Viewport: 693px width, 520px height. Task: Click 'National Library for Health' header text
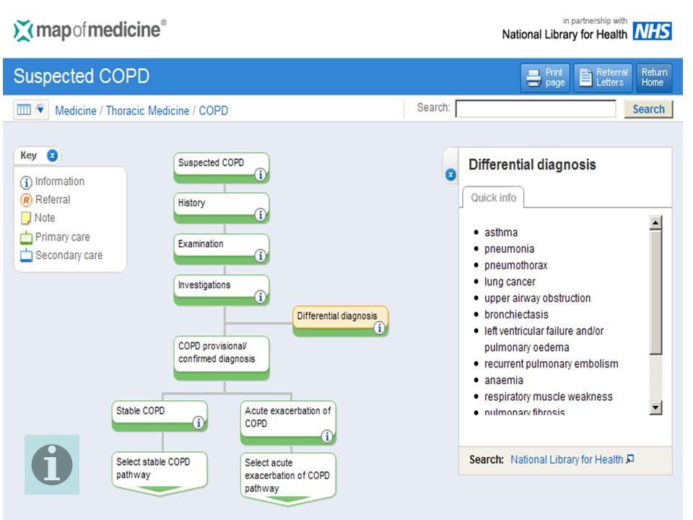[x=565, y=35]
